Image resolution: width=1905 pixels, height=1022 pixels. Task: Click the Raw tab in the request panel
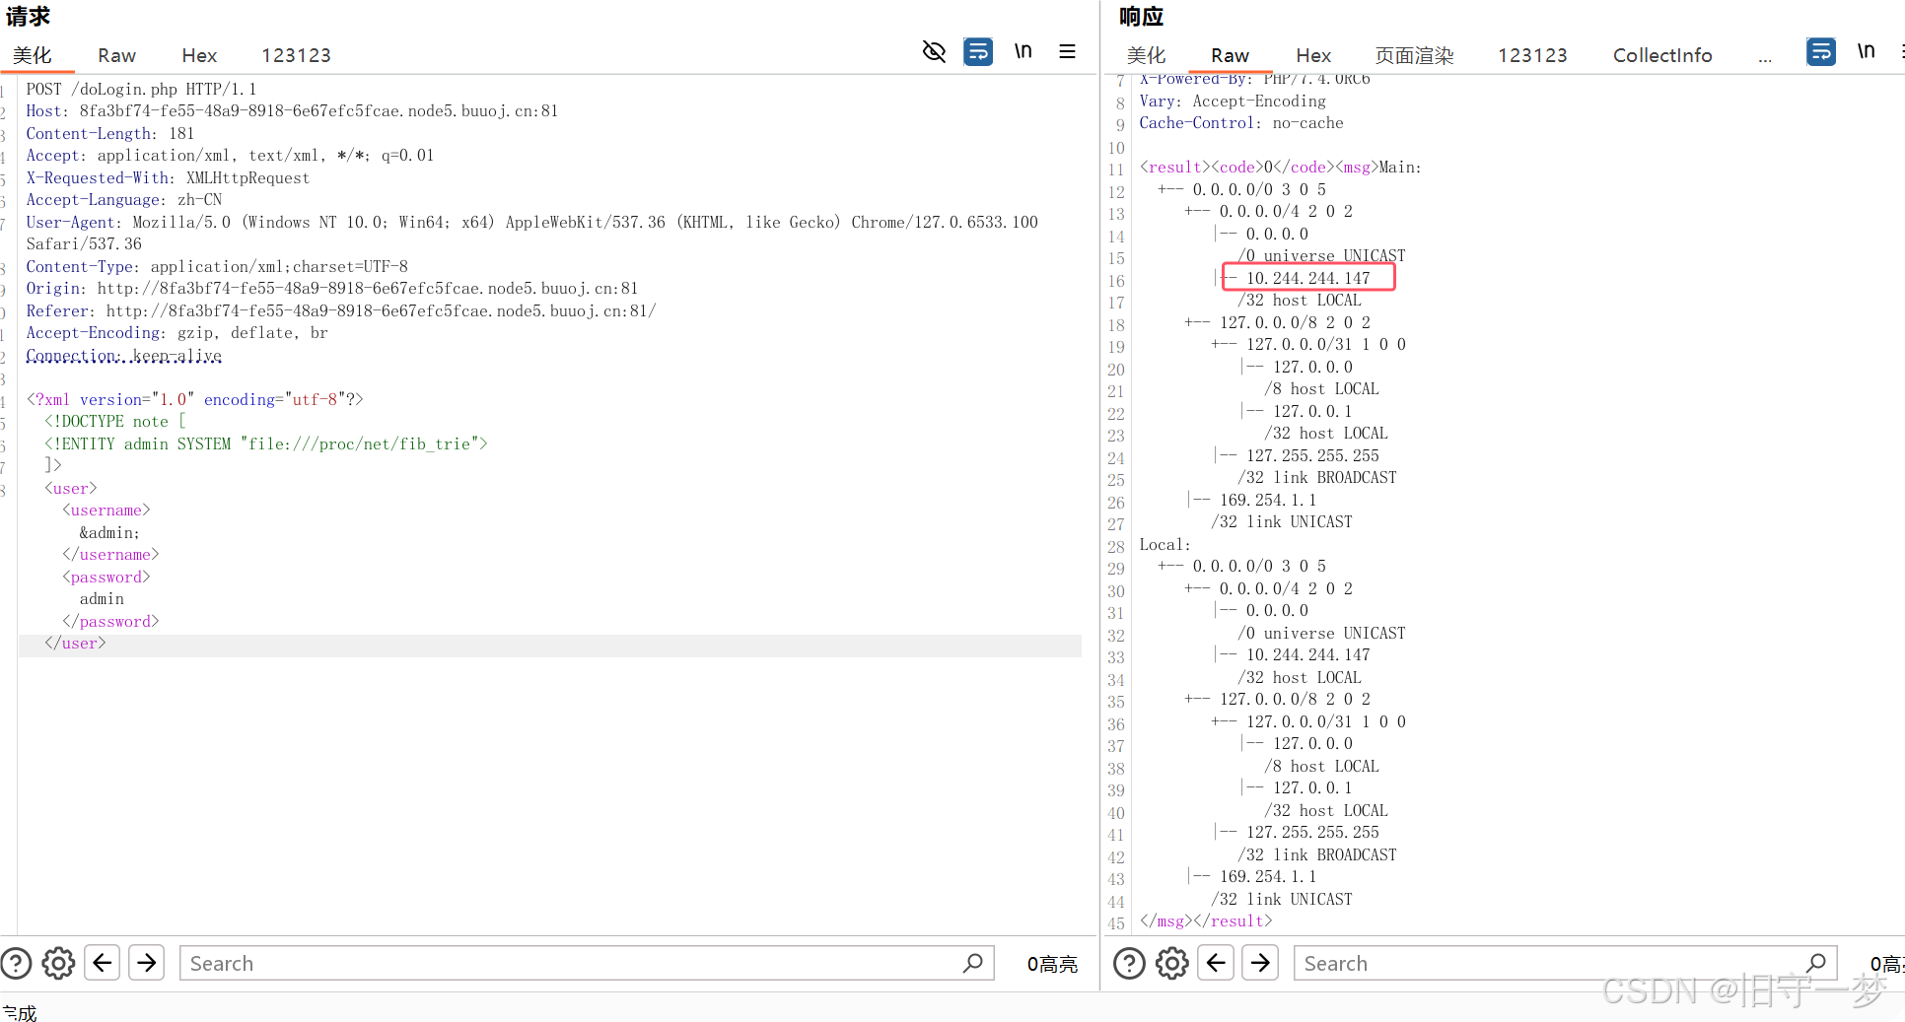coord(115,55)
